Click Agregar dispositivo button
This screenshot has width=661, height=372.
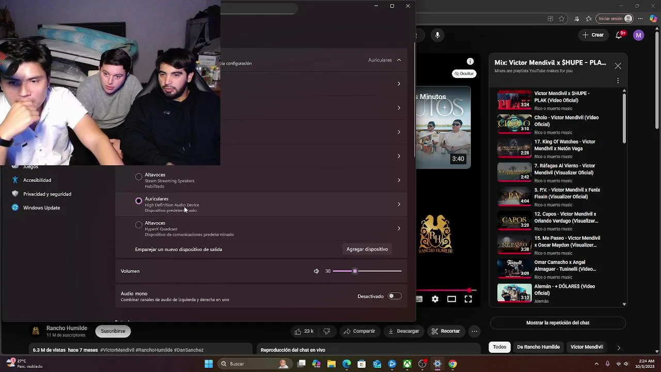point(367,250)
